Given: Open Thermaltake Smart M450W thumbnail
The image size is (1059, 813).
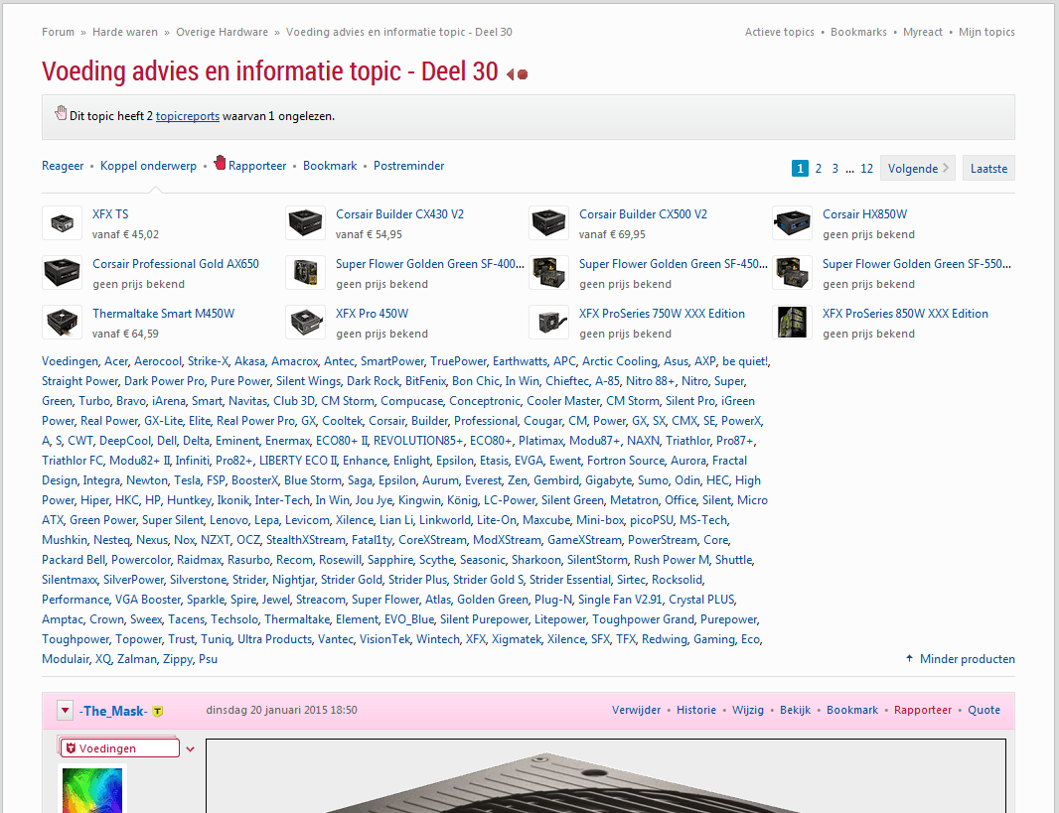Looking at the screenshot, I should tap(63, 323).
